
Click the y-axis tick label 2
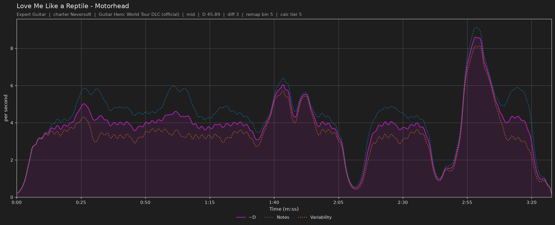(x=13, y=160)
